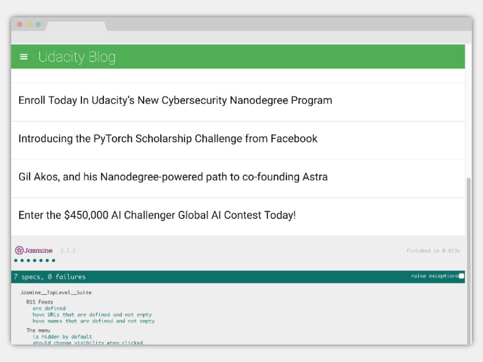
Task: Click 'is hidden by default' spec
Action: point(62,337)
